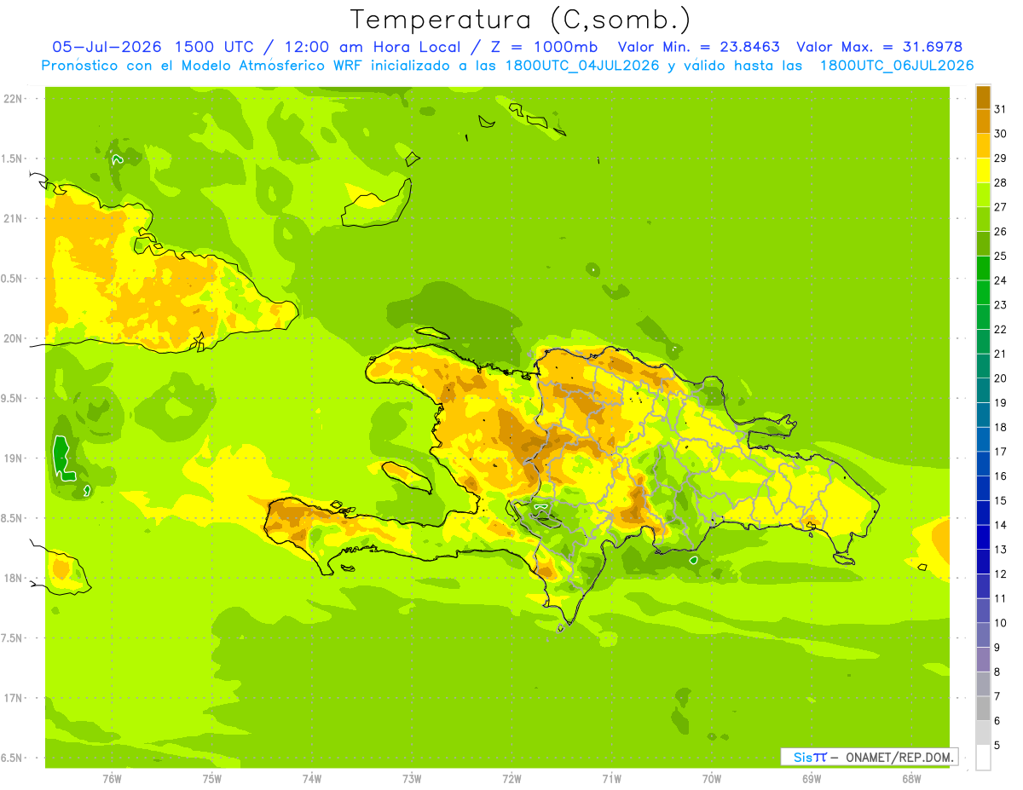The width and height of the screenshot is (1023, 790).
Task: Click the latitude label '6.5N'
Action: (11, 758)
